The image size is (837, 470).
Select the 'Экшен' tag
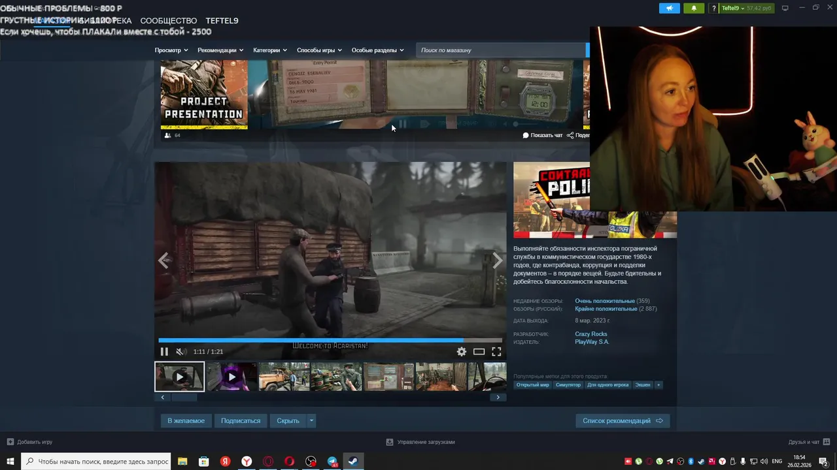(x=643, y=385)
